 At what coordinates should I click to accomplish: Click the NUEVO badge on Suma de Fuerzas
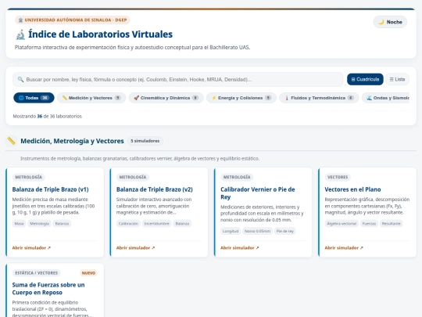click(88, 273)
